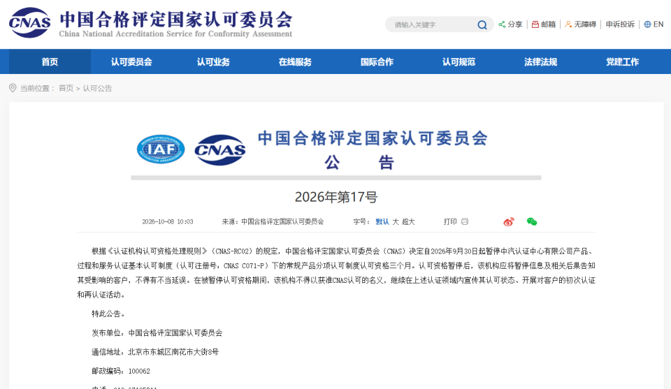The width and height of the screenshot is (671, 389).
Task: Click the 打印 print text
Action: point(450,221)
